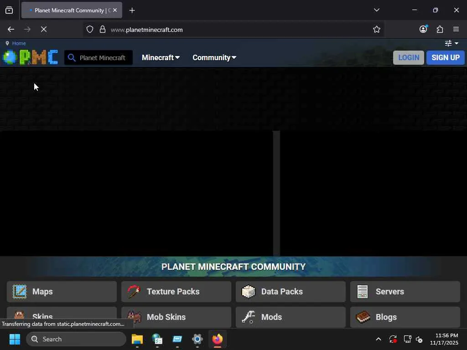The image size is (467, 350).
Task: Open the Mob Skins category
Action: pos(176,317)
